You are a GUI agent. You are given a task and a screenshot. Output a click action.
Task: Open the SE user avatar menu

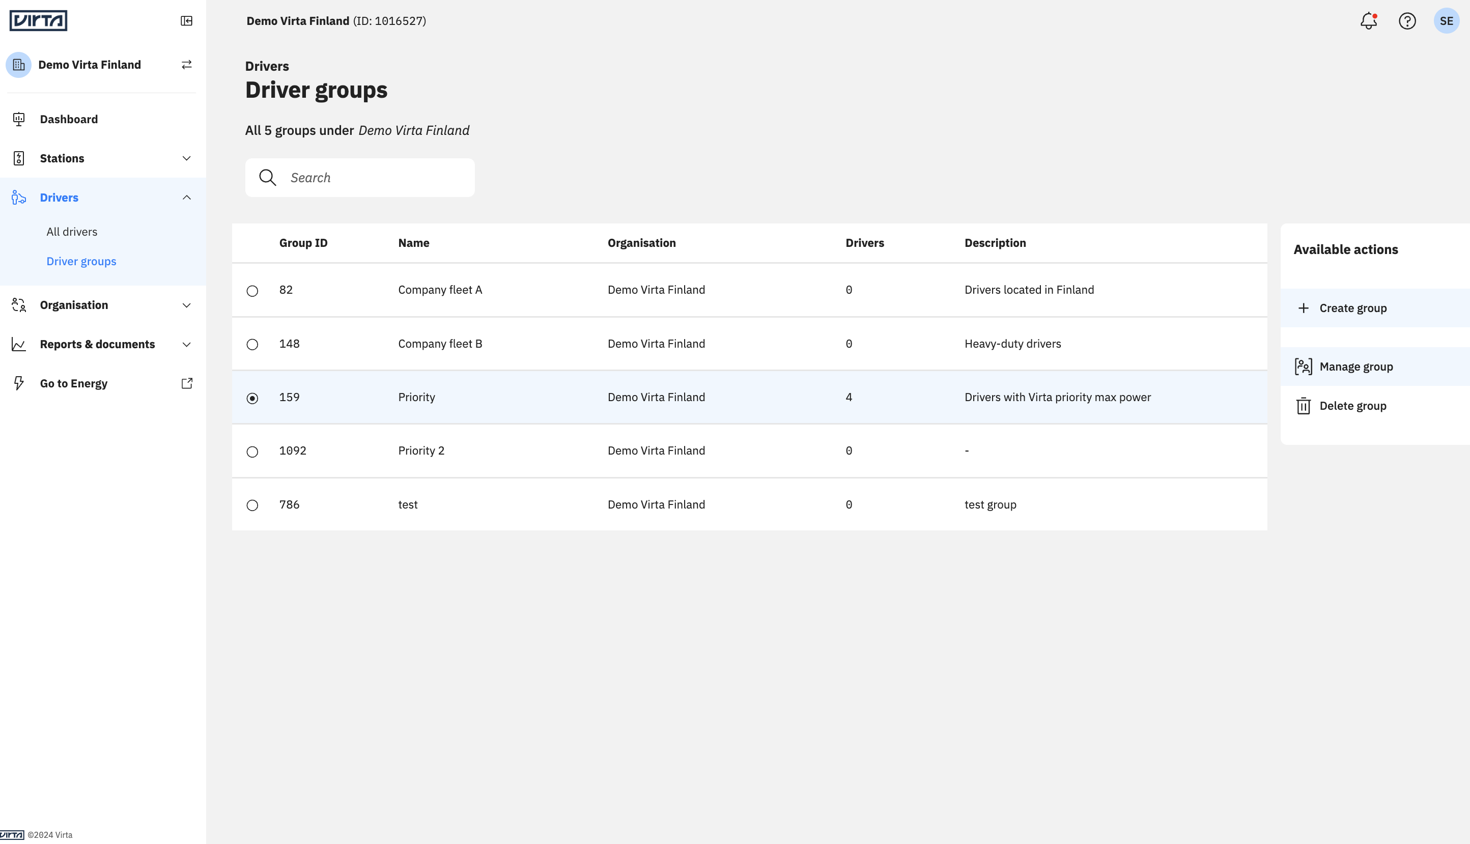tap(1446, 21)
